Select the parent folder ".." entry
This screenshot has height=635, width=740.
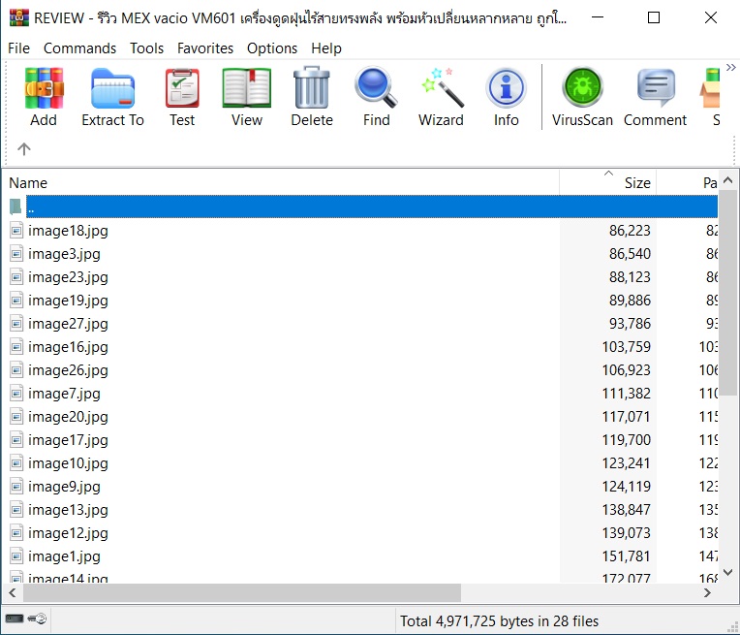(31, 207)
